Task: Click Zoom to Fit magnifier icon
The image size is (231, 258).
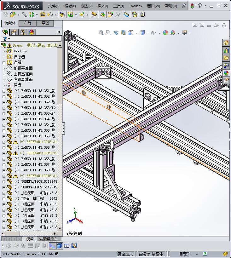Action: [x=101, y=33]
